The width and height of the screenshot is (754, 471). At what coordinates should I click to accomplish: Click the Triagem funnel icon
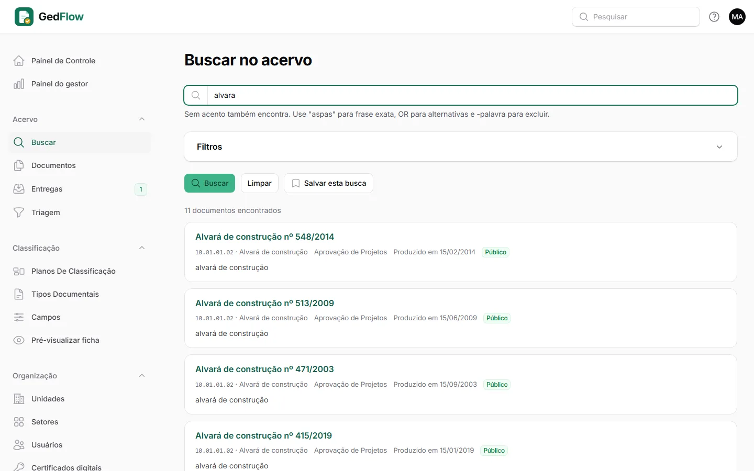(x=19, y=212)
